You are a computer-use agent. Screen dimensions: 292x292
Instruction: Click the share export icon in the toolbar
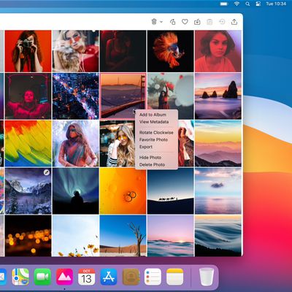234,22
